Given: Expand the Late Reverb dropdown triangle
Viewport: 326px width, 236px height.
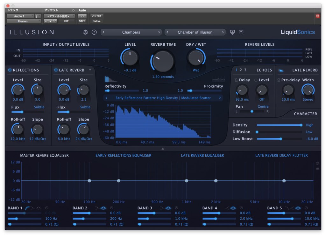Looking at the screenshot, I should pos(90,70).
